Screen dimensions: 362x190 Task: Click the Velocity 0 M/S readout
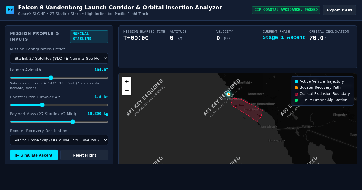[224, 38]
